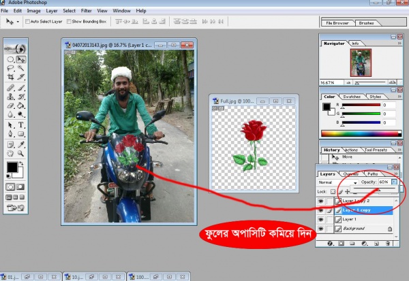
Task: Select the Hand tool
Action: pos(10,153)
